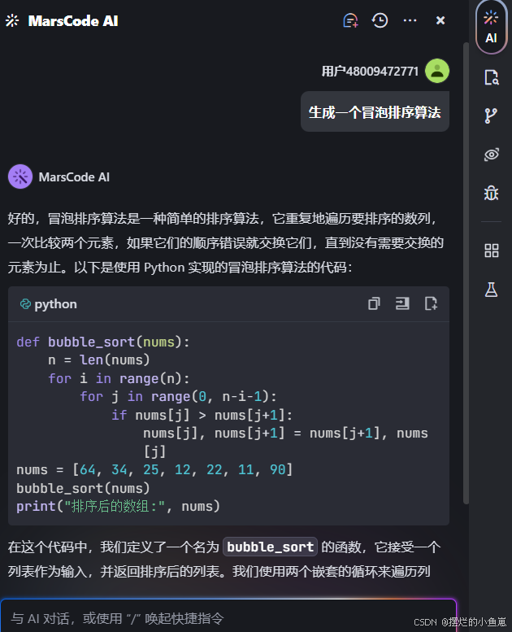Add the code to a new file

coord(431,303)
